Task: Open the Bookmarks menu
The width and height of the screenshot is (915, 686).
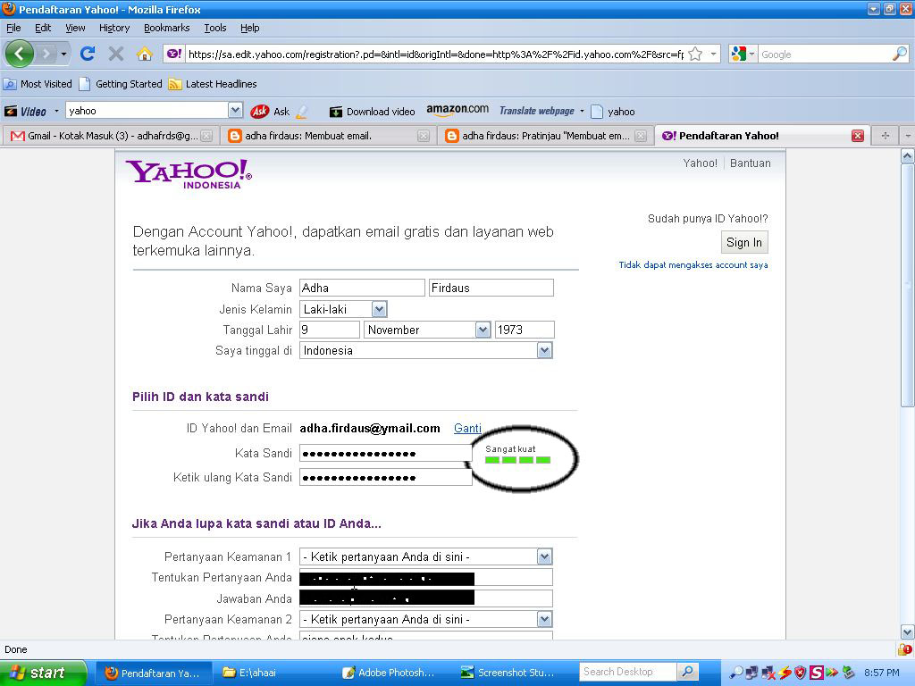Action: point(167,28)
